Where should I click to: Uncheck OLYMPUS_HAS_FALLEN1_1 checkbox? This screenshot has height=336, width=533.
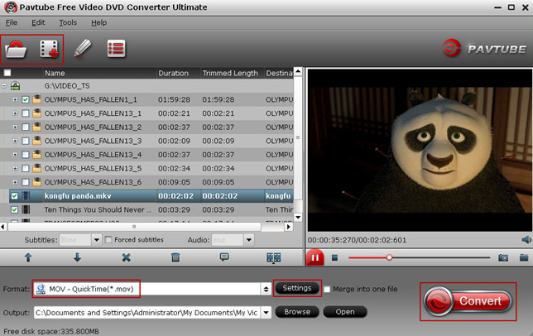click(x=26, y=99)
